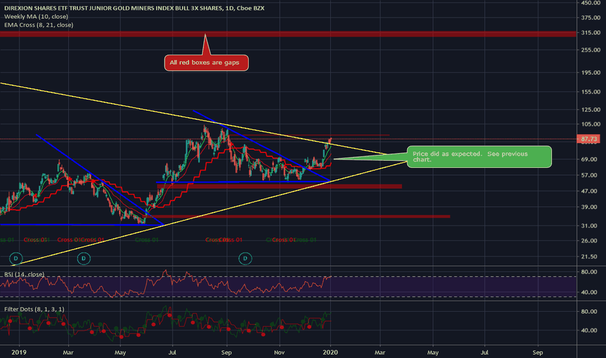Click the 315.00 price axis label
606x358 pixels.
tap(590, 33)
